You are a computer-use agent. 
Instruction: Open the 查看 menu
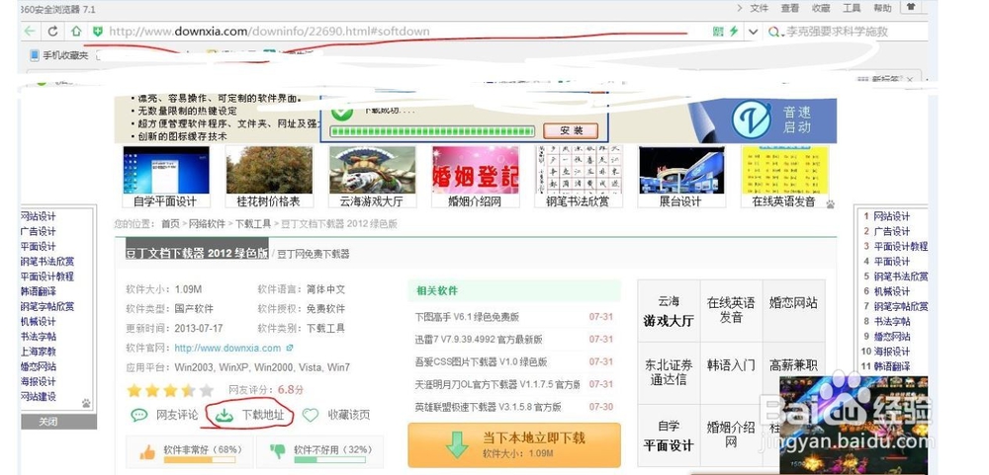point(789,8)
